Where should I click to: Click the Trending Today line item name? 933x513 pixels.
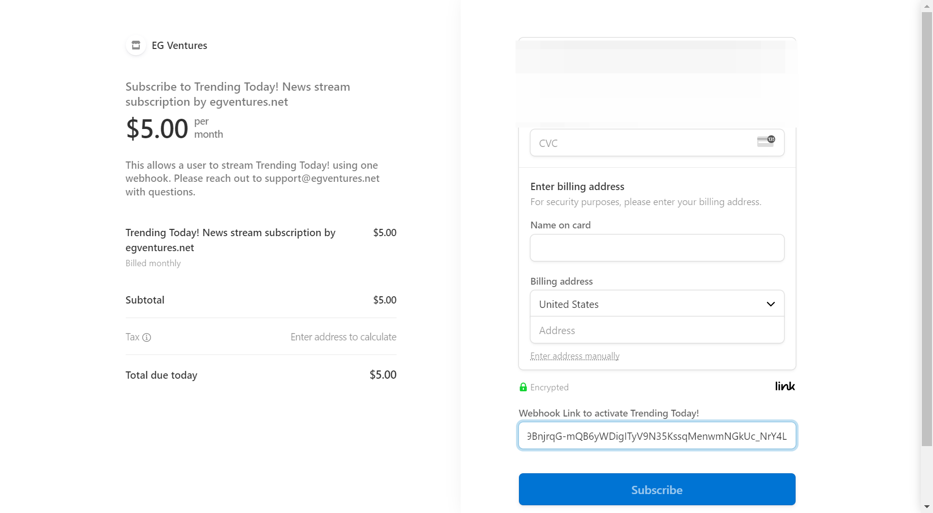pyautogui.click(x=231, y=240)
